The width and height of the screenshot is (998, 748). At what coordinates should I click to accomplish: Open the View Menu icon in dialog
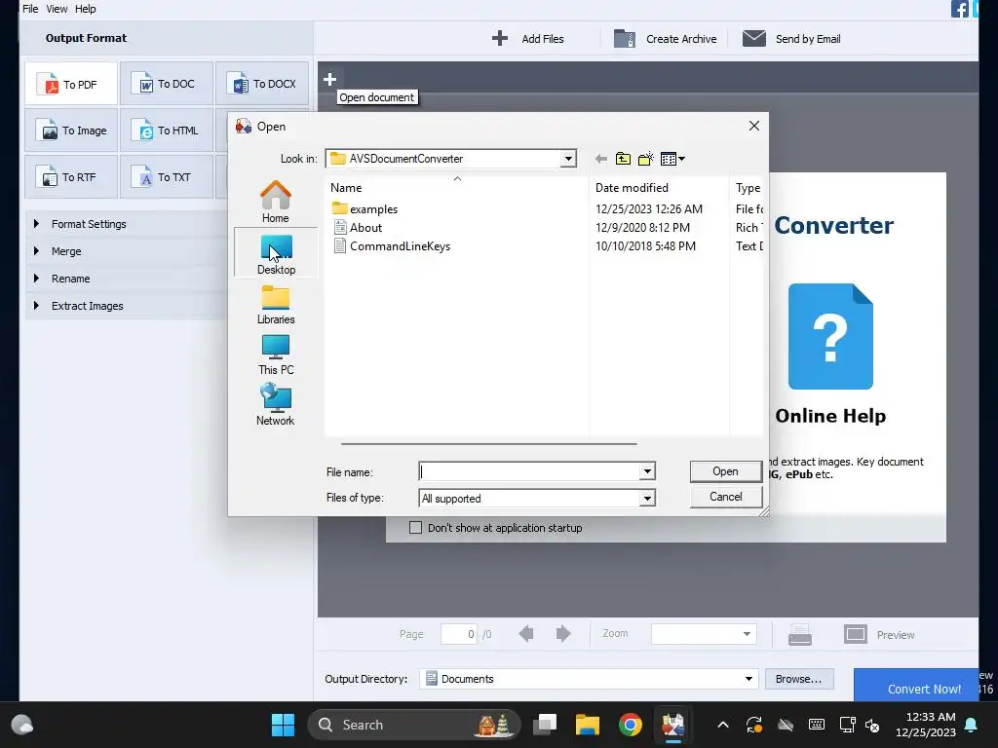pos(672,159)
